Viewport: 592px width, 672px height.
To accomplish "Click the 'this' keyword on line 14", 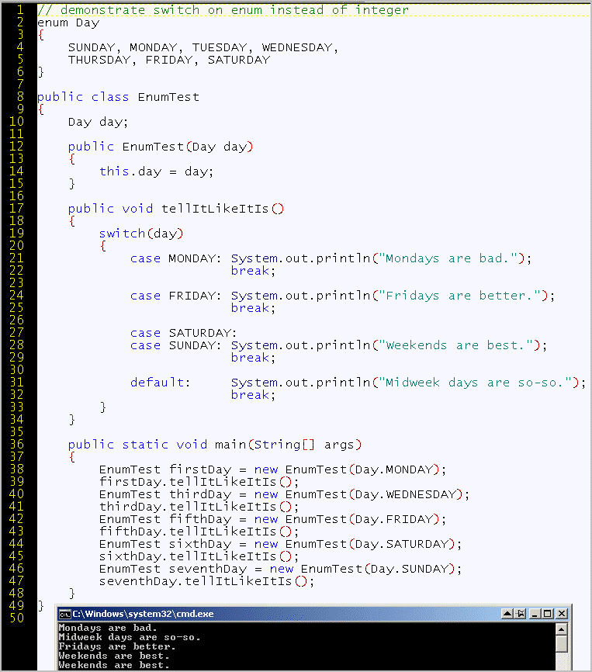I will [114, 171].
